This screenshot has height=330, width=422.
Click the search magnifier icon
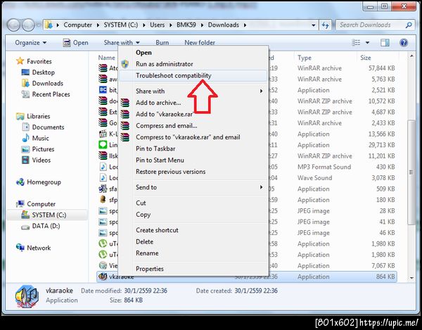pyautogui.click(x=408, y=25)
